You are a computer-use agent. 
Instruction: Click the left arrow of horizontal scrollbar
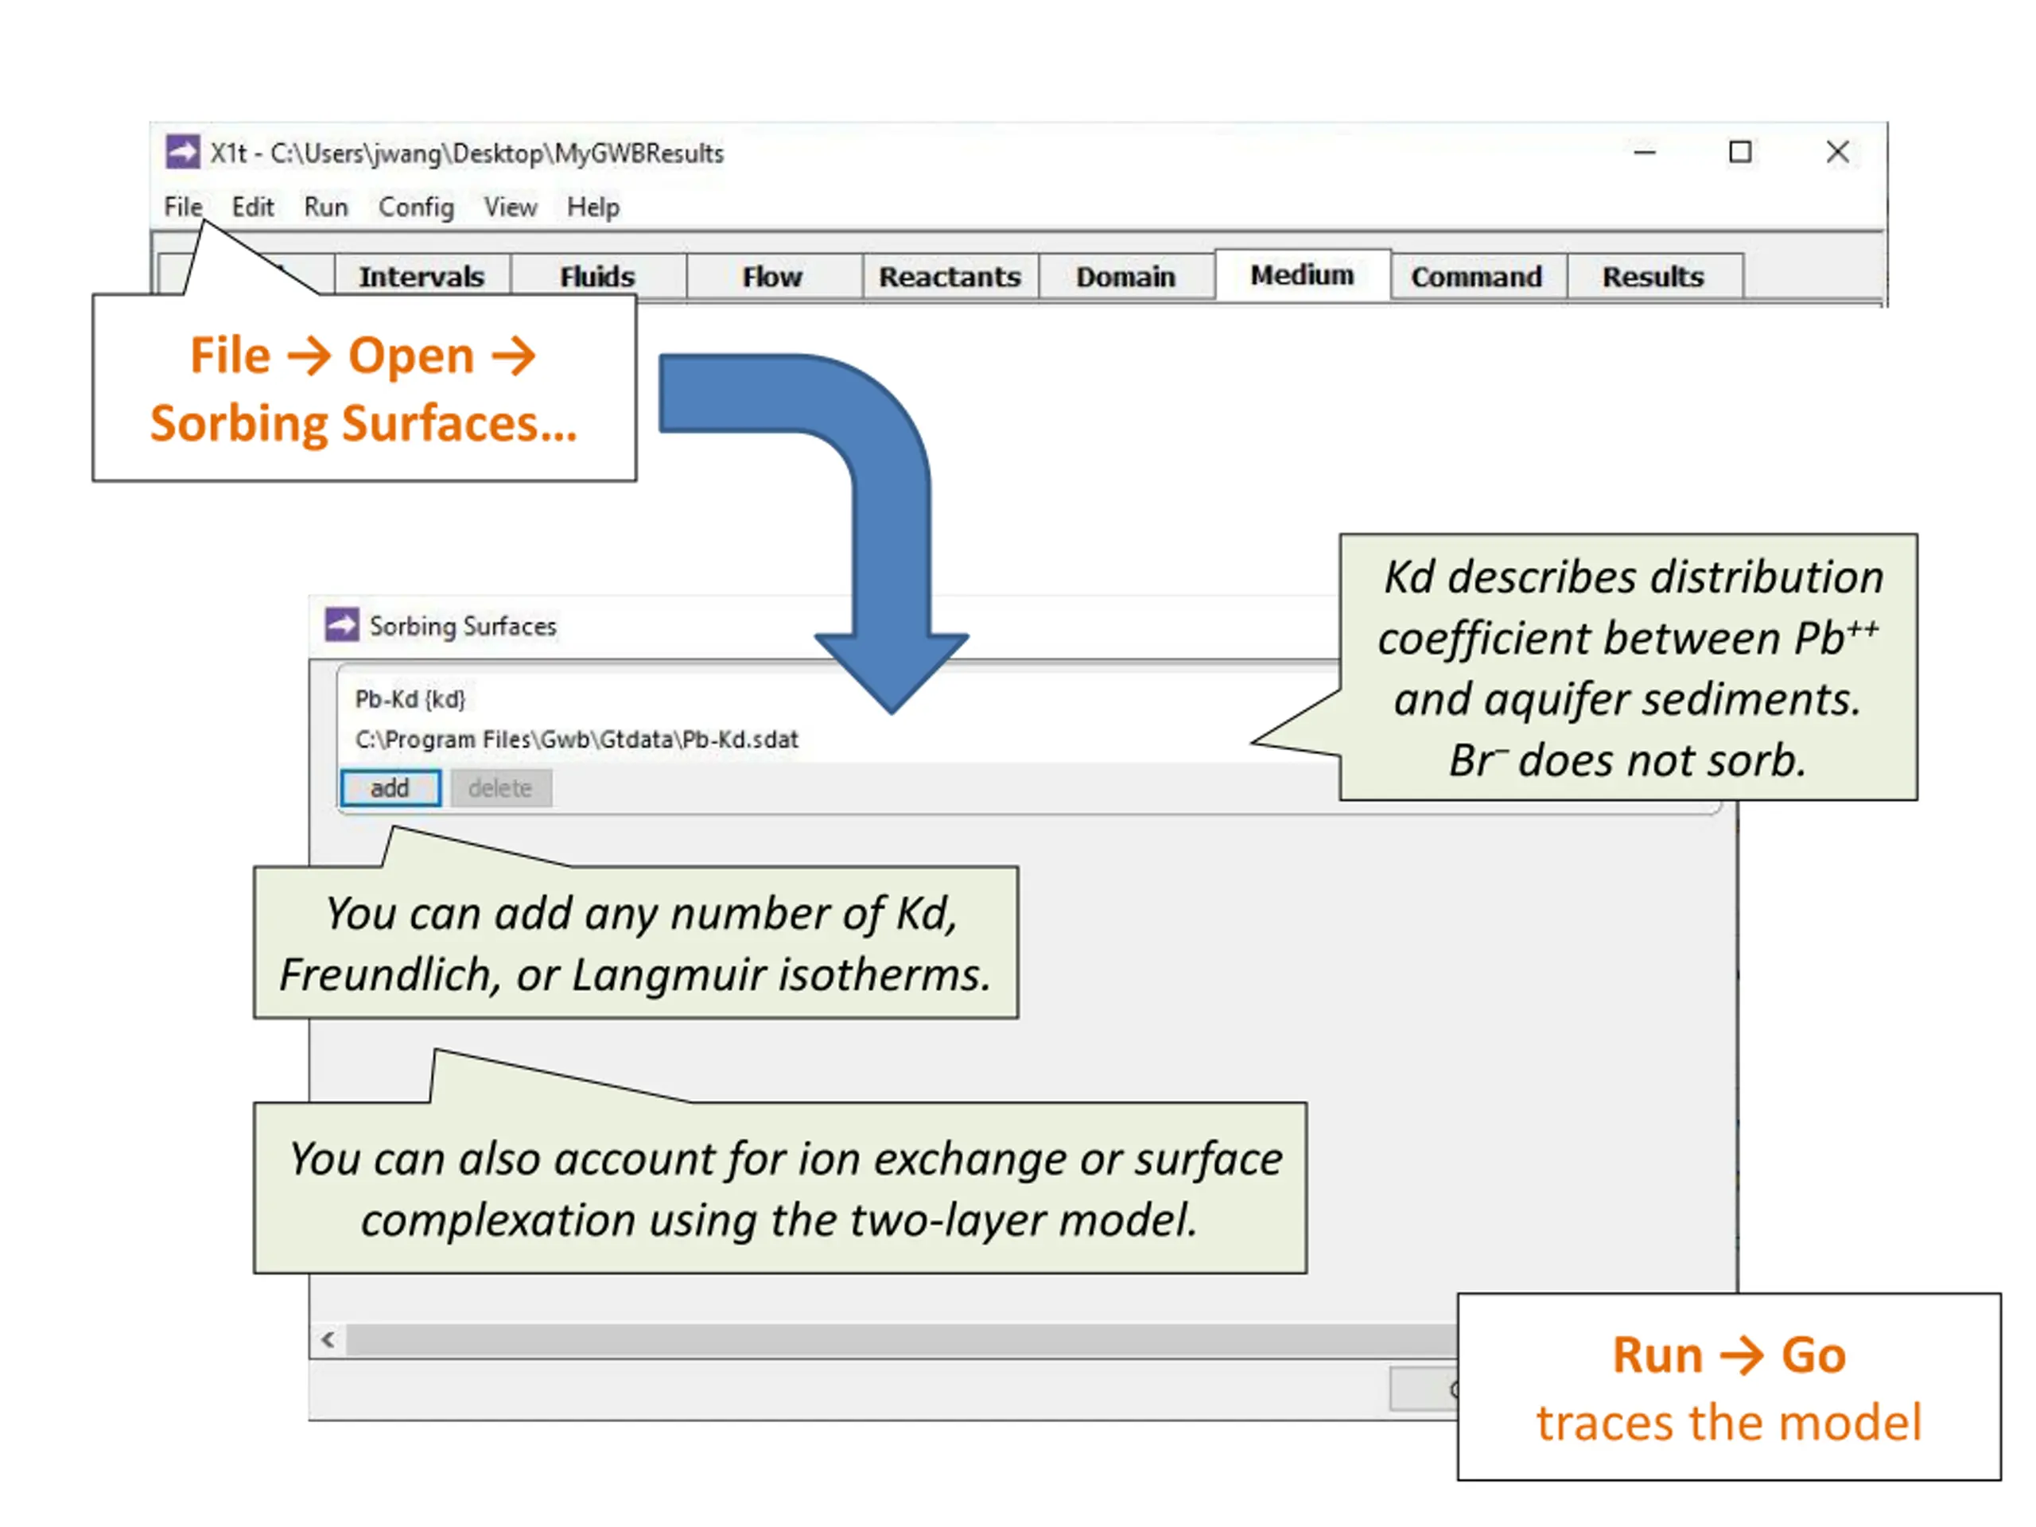(328, 1340)
